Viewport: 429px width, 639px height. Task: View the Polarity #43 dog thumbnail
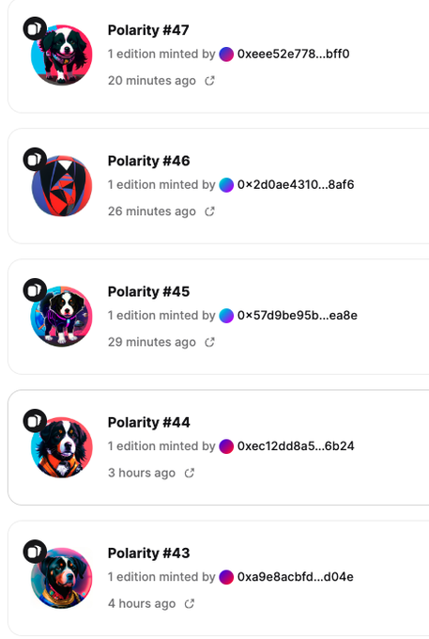click(x=62, y=578)
